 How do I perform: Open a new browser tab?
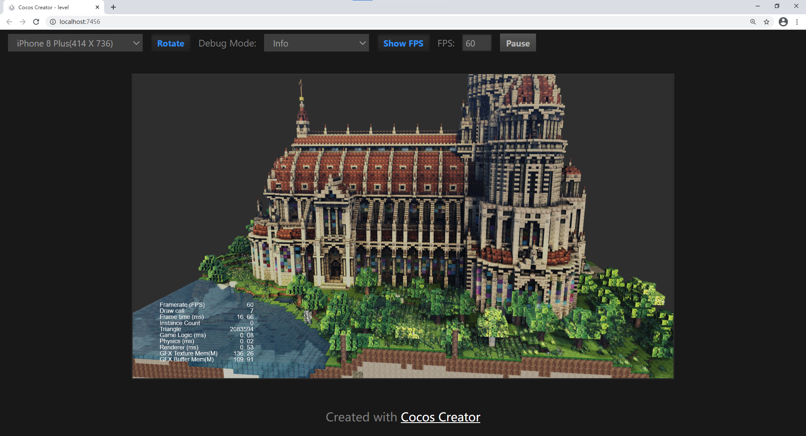pyautogui.click(x=113, y=7)
